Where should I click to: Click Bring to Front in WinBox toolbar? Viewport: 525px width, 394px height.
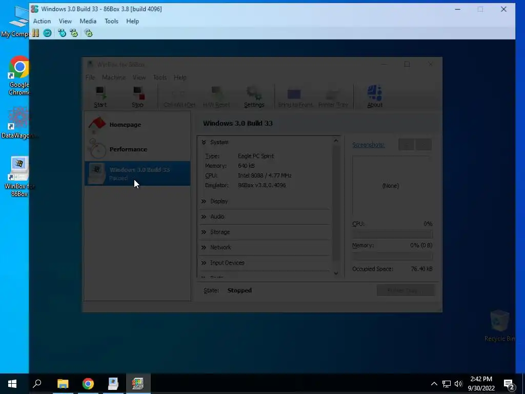[295, 97]
